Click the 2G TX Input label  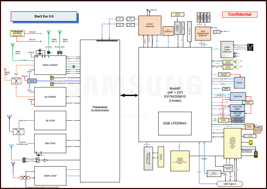(58, 81)
